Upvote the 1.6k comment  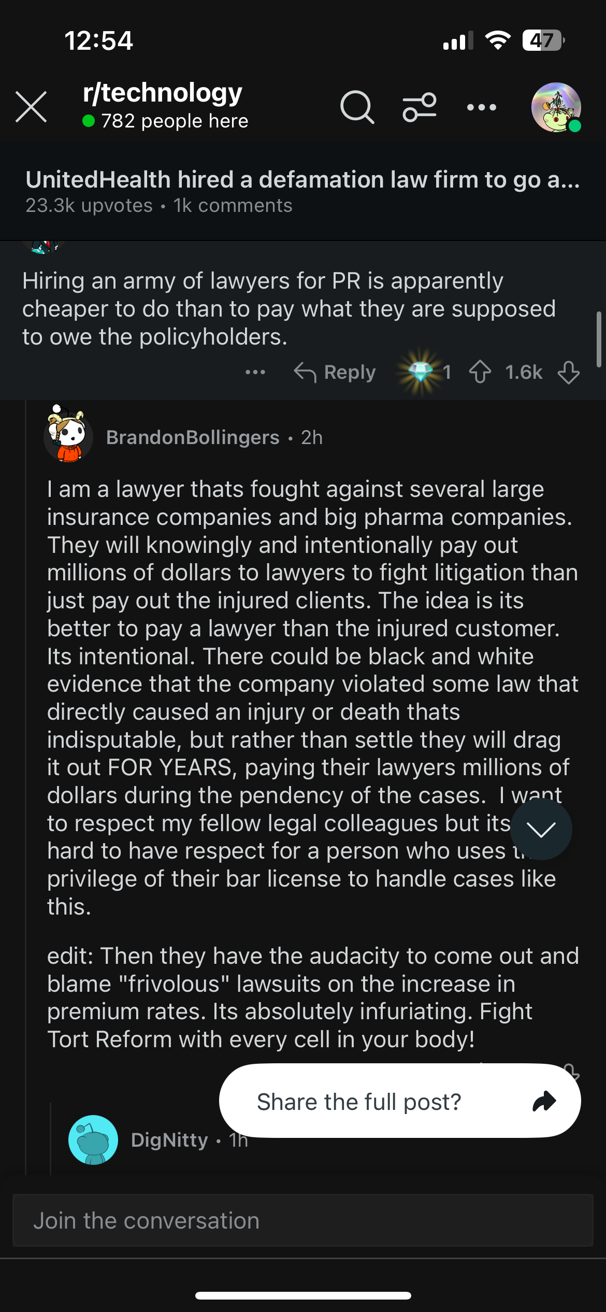[x=480, y=372]
